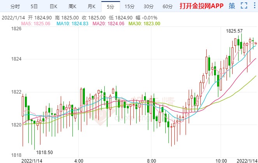Open the red 打开金投网APP link
The height and width of the screenshot is (163, 258).
point(200,6)
